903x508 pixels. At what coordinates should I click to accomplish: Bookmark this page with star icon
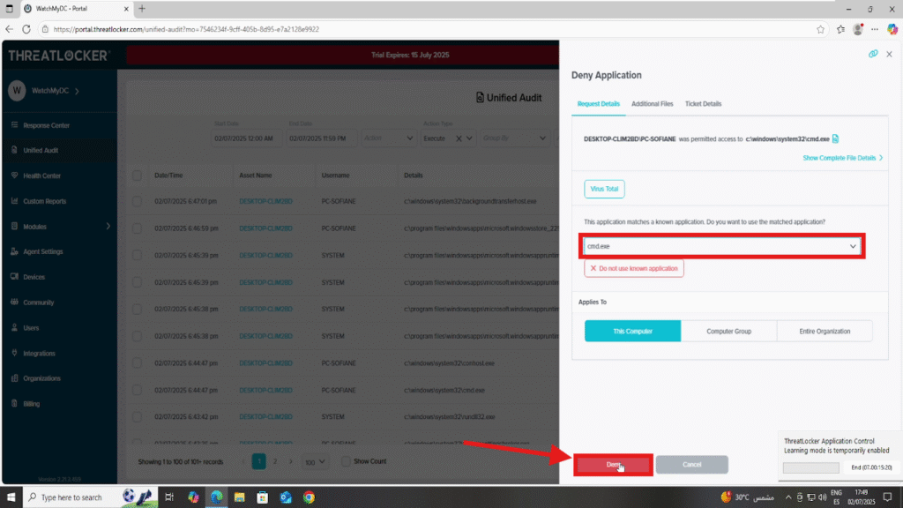(x=820, y=29)
